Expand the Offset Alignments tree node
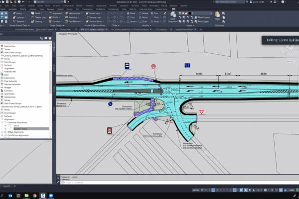299x199 pixels. pyautogui.click(x=2, y=132)
